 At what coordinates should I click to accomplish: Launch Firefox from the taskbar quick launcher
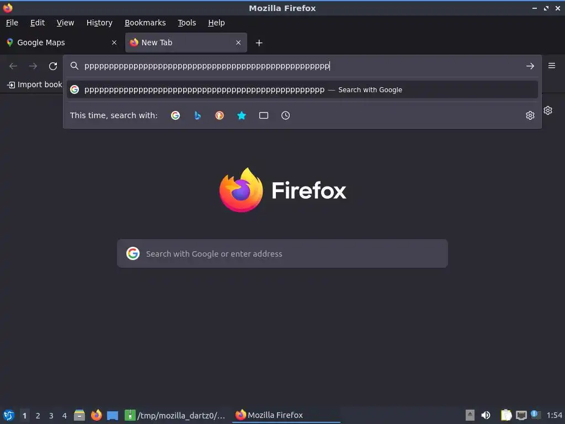pyautogui.click(x=96, y=415)
